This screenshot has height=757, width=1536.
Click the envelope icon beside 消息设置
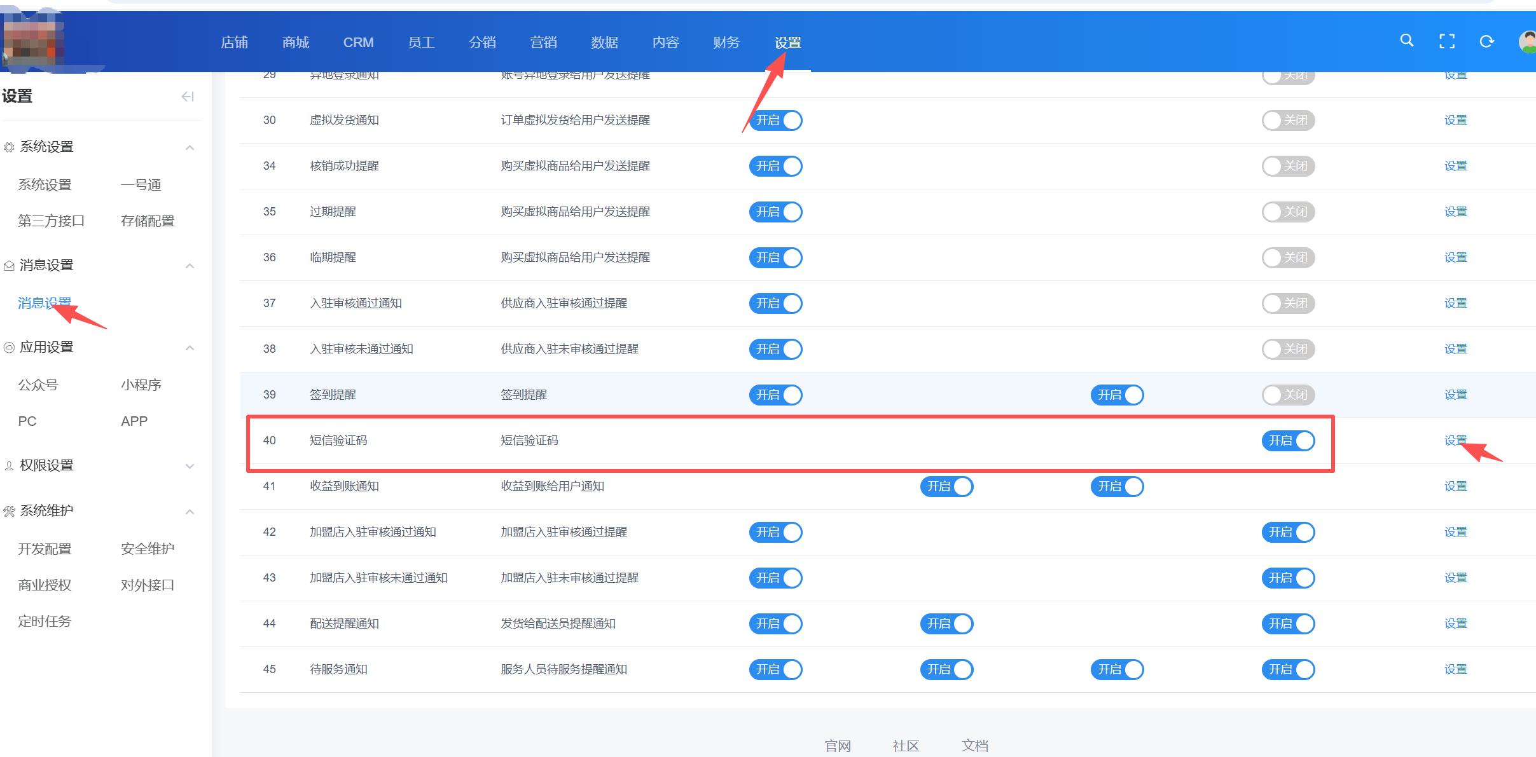click(x=9, y=266)
